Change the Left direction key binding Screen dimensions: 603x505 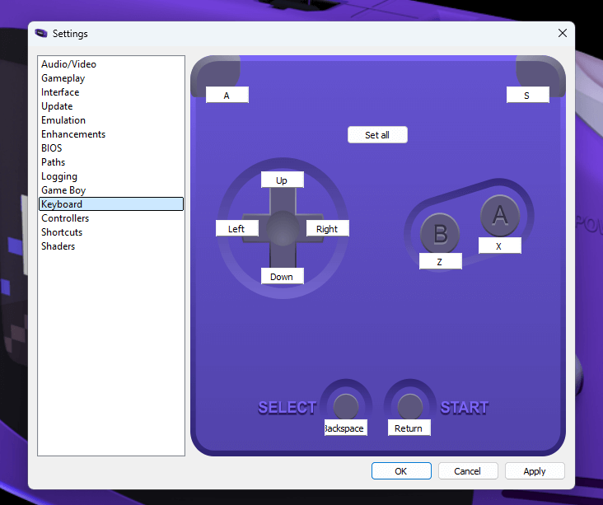tap(236, 229)
